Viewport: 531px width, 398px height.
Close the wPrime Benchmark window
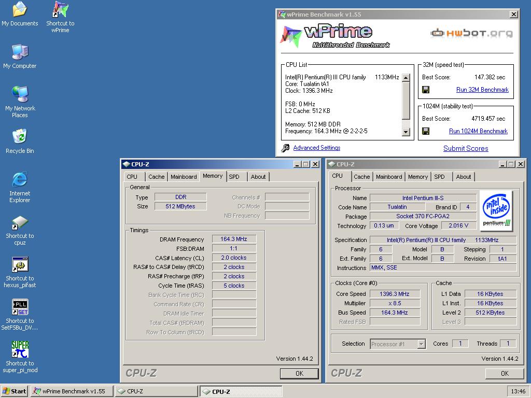click(x=514, y=14)
